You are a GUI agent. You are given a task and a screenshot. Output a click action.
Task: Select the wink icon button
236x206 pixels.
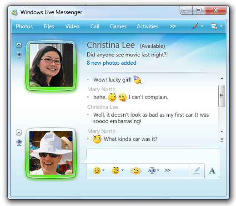(x=115, y=170)
